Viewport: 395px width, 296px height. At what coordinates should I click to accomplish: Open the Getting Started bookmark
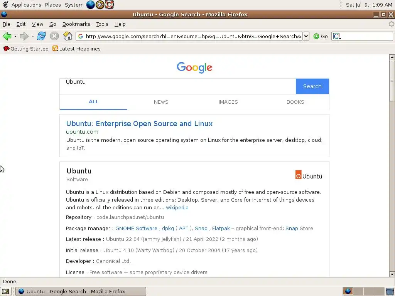pos(26,49)
